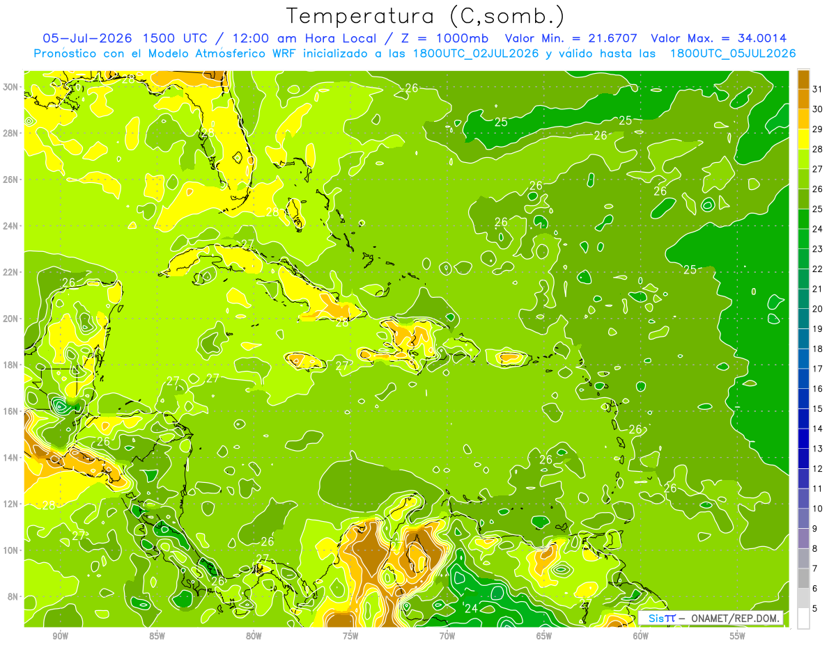Image resolution: width=836 pixels, height=645 pixels.
Task: Click the 85W longitude axis label
Action: [x=157, y=636]
